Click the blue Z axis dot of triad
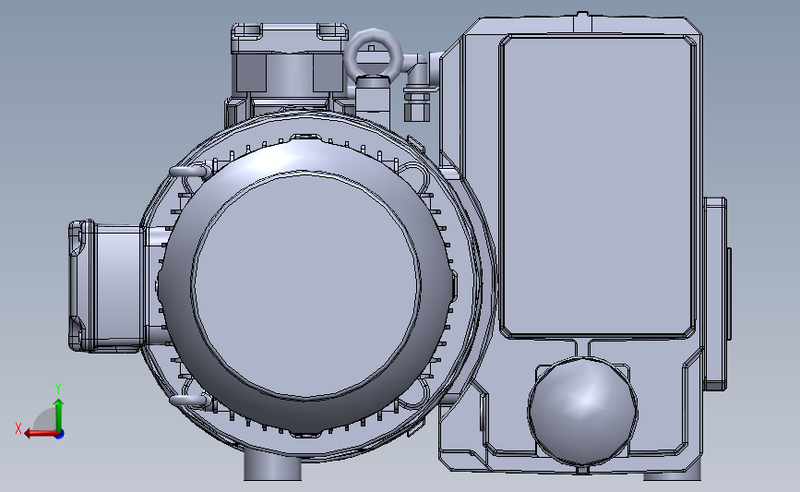Screen dimensions: 800x492 point(60,435)
